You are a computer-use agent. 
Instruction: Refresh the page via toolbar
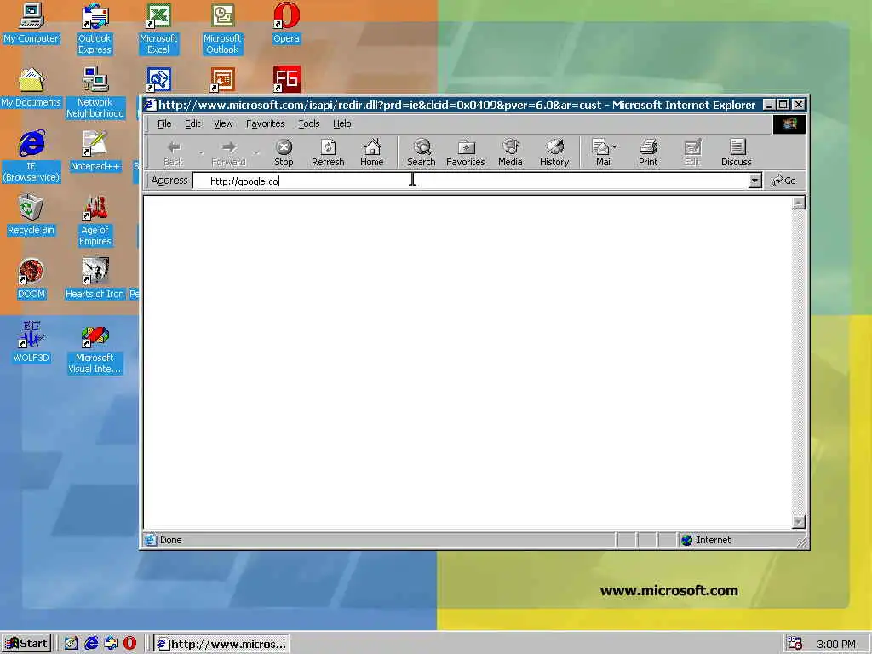328,152
